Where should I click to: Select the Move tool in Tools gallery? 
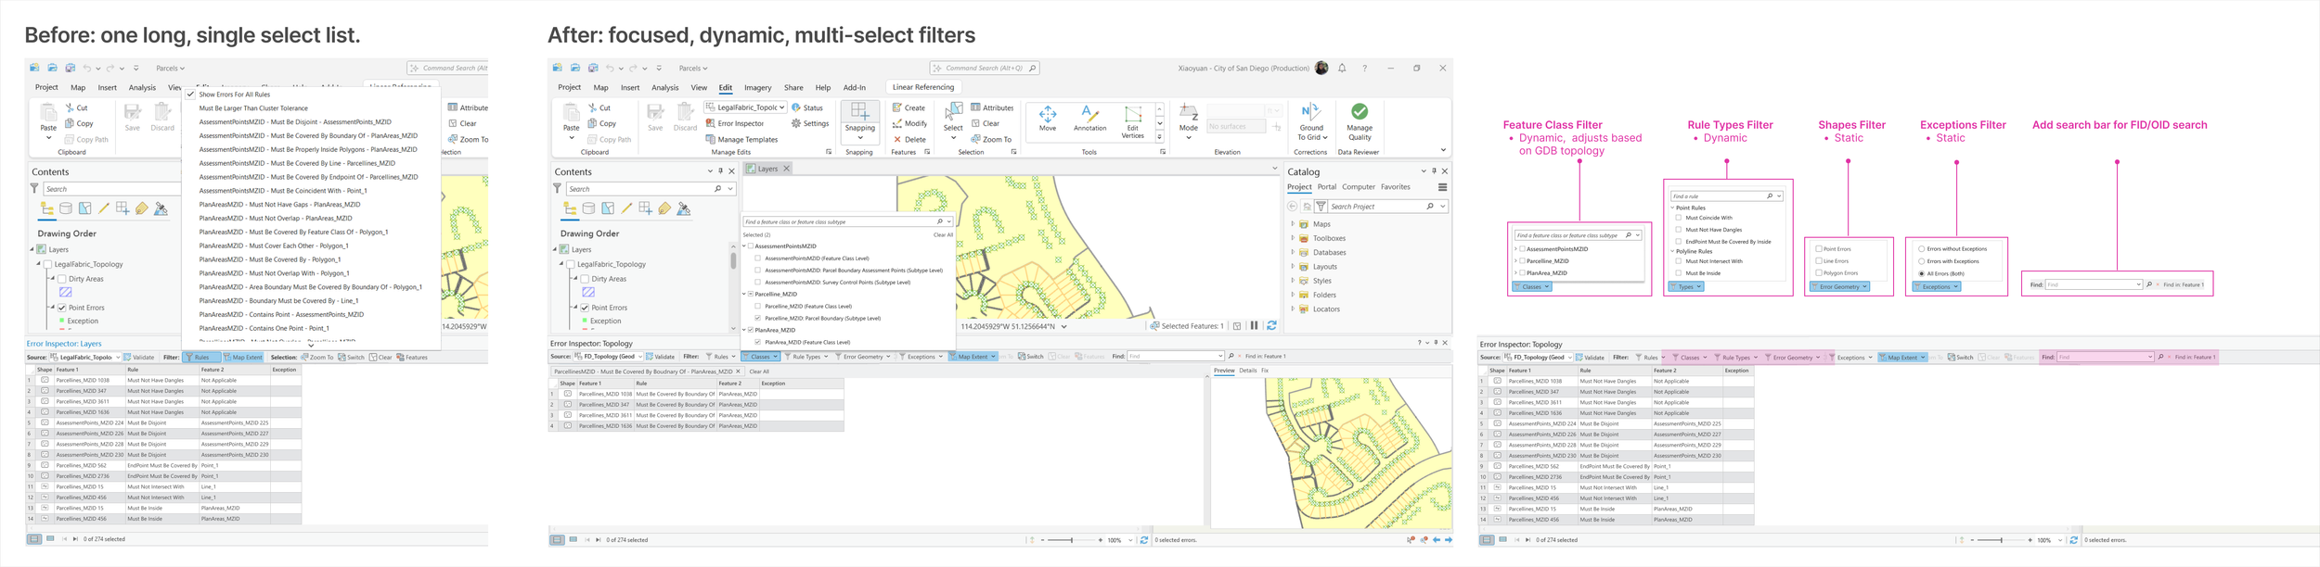tap(1048, 118)
